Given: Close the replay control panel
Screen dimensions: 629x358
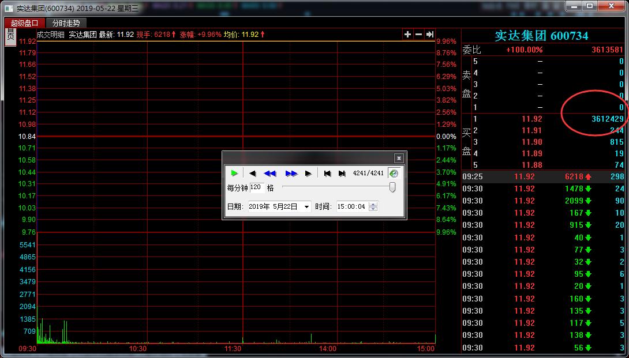Looking at the screenshot, I should pyautogui.click(x=398, y=158).
